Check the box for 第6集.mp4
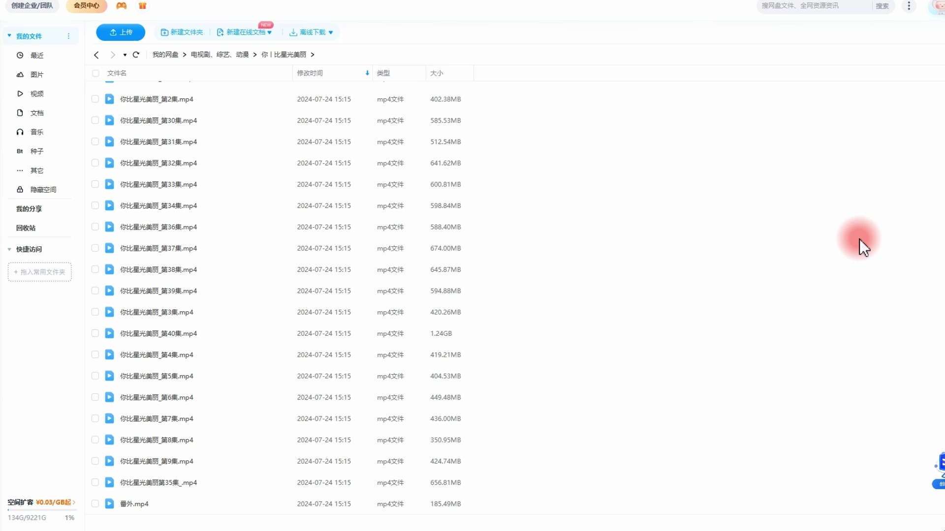945x531 pixels. (95, 397)
